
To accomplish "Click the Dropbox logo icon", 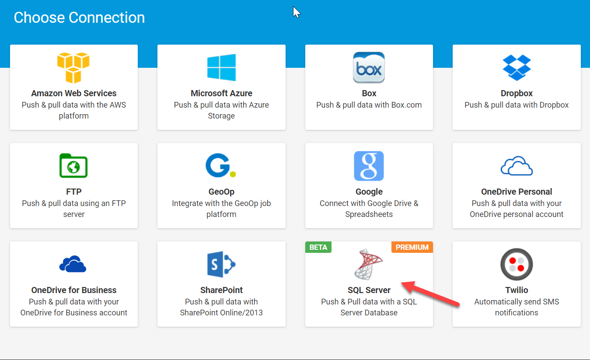I will (517, 67).
